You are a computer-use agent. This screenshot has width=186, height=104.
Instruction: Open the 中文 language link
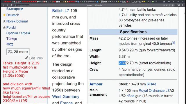pos(10,44)
